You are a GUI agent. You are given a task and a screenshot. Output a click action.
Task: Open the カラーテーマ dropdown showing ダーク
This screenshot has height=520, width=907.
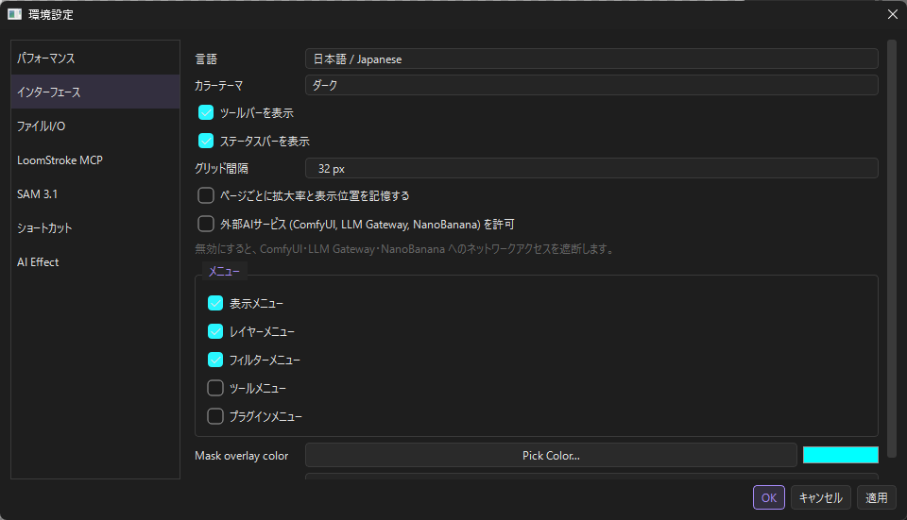[x=591, y=86]
